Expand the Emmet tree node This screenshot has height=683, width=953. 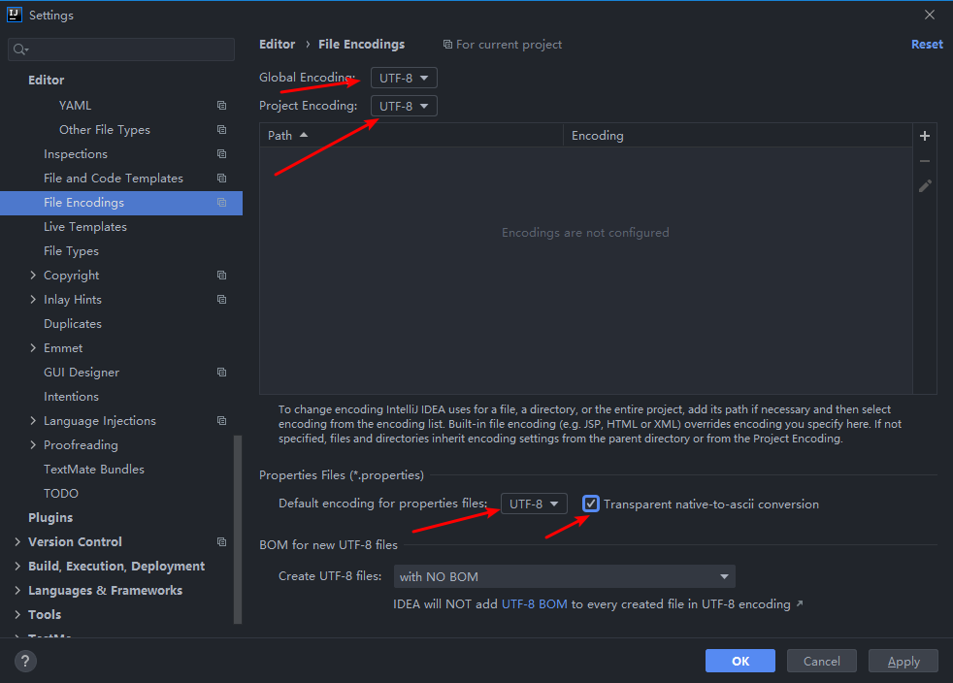tap(33, 348)
